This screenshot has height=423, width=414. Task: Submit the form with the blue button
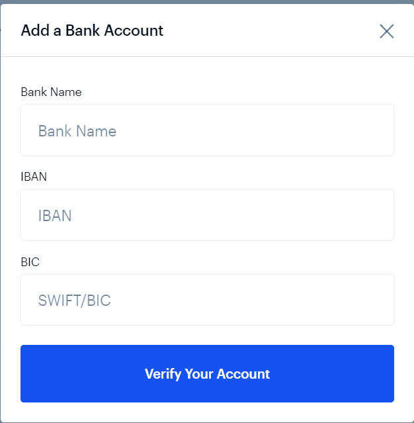coord(207,373)
